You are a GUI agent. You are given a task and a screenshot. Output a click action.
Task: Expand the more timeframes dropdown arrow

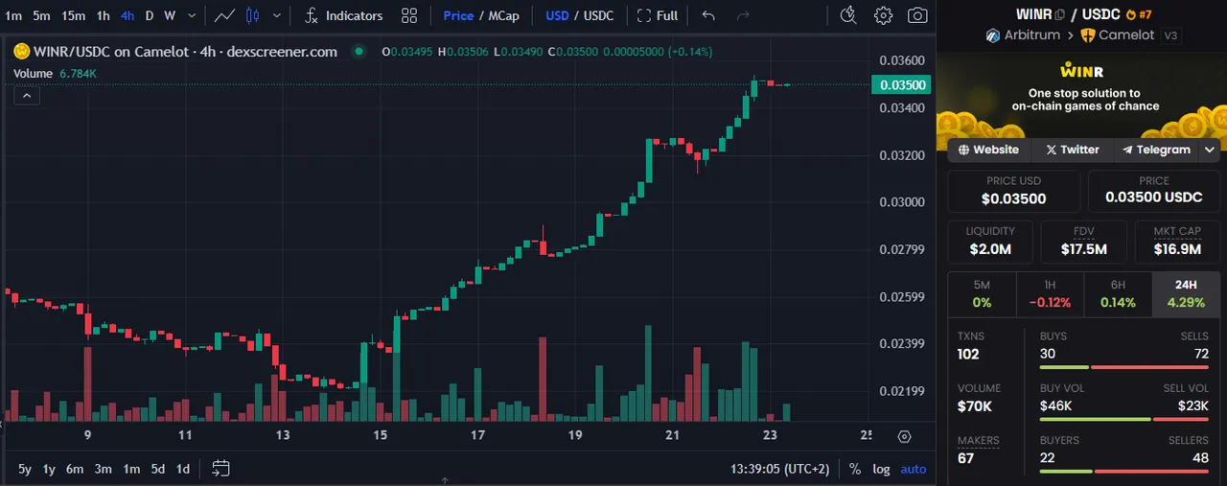click(192, 15)
